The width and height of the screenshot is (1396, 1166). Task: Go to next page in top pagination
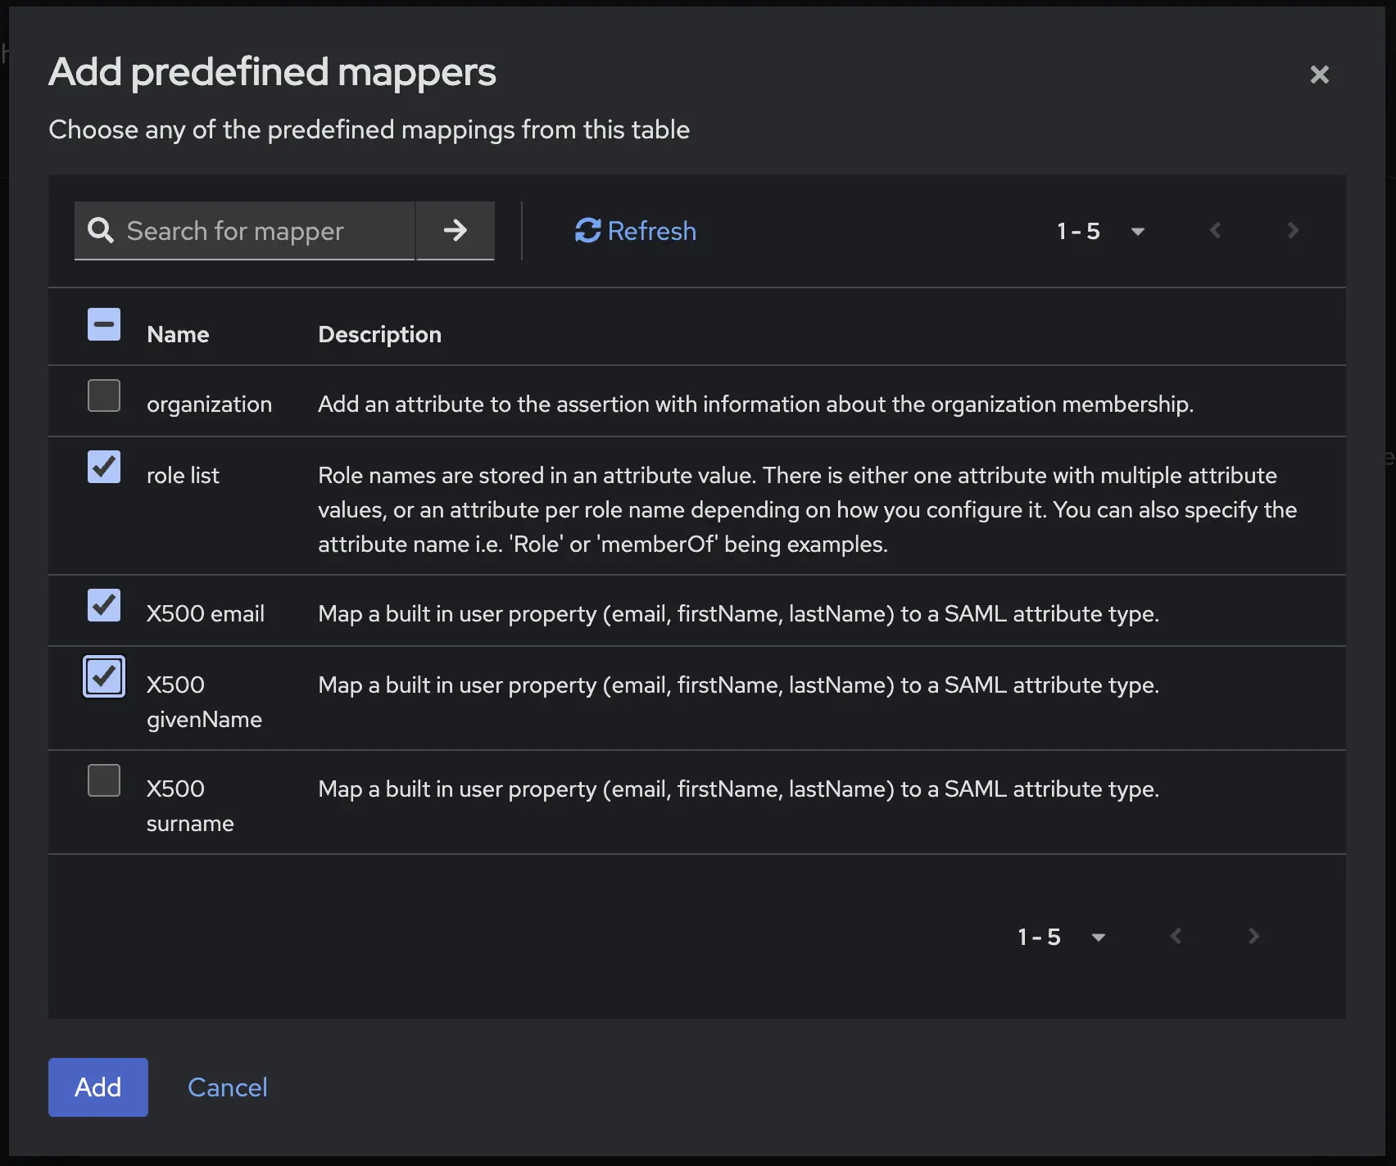tap(1293, 231)
